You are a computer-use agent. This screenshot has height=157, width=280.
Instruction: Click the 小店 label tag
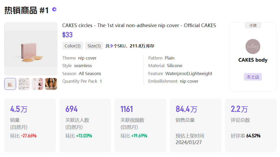click(253, 25)
